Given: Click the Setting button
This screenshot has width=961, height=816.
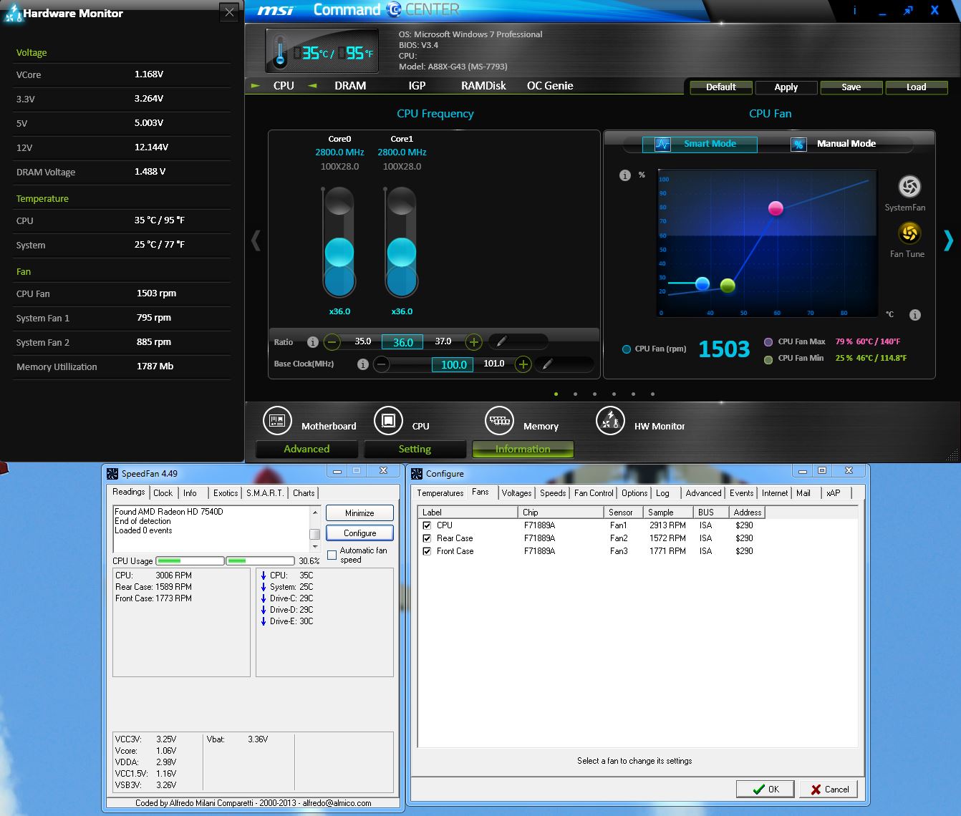Looking at the screenshot, I should tap(415, 450).
